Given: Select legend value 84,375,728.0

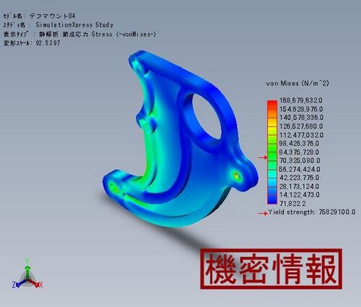Looking at the screenshot, I should (x=299, y=152).
